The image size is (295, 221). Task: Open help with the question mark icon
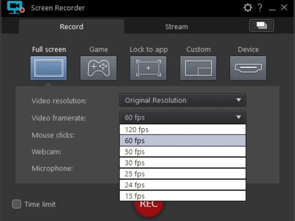click(260, 8)
